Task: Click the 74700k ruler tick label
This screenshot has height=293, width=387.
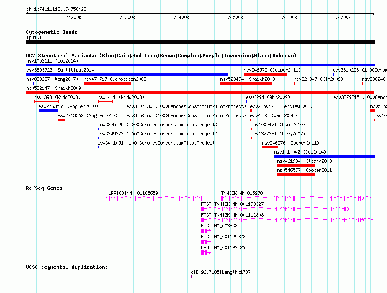Action: click(x=343, y=17)
